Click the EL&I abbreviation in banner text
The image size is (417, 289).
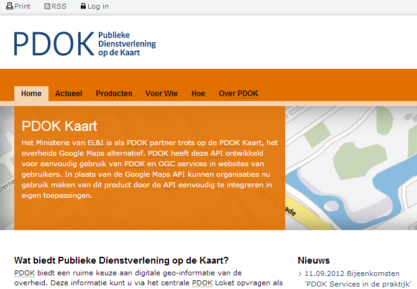tap(96, 143)
